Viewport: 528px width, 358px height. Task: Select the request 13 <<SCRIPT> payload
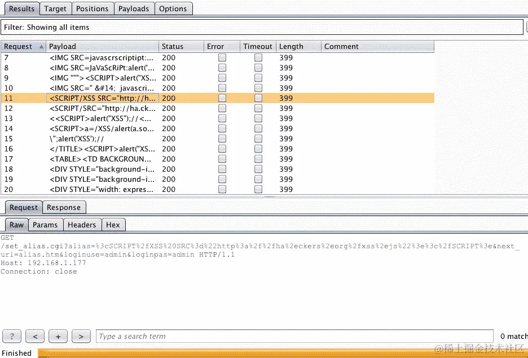point(218,118)
